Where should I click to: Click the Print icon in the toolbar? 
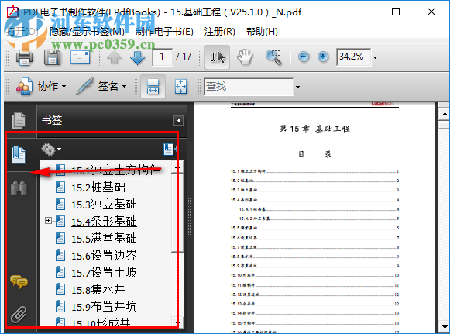(x=24, y=57)
